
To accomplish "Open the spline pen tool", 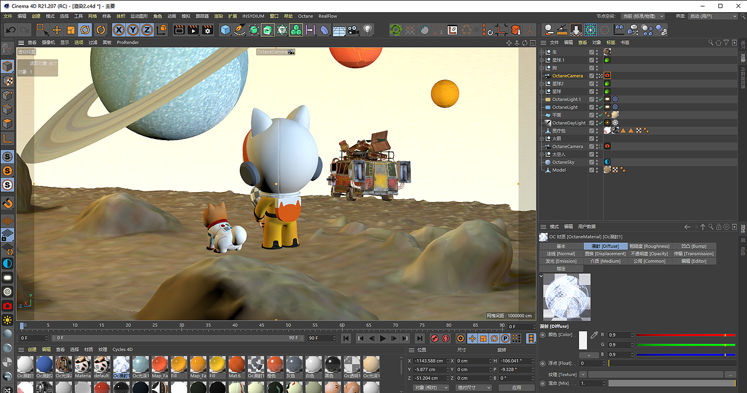I will pyautogui.click(x=239, y=30).
